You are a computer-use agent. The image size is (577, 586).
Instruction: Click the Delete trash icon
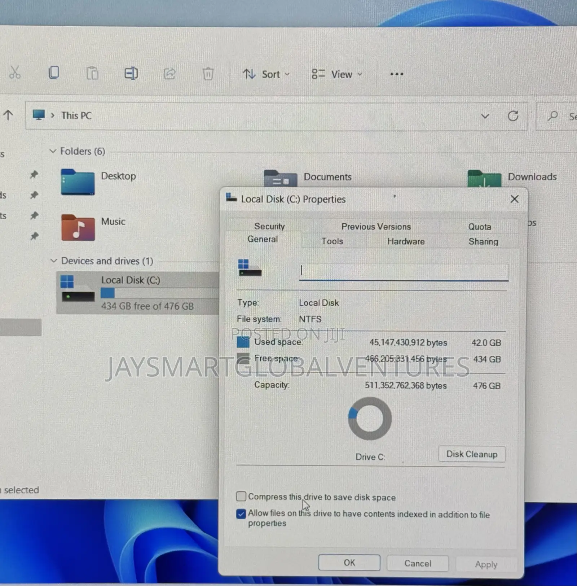(208, 74)
